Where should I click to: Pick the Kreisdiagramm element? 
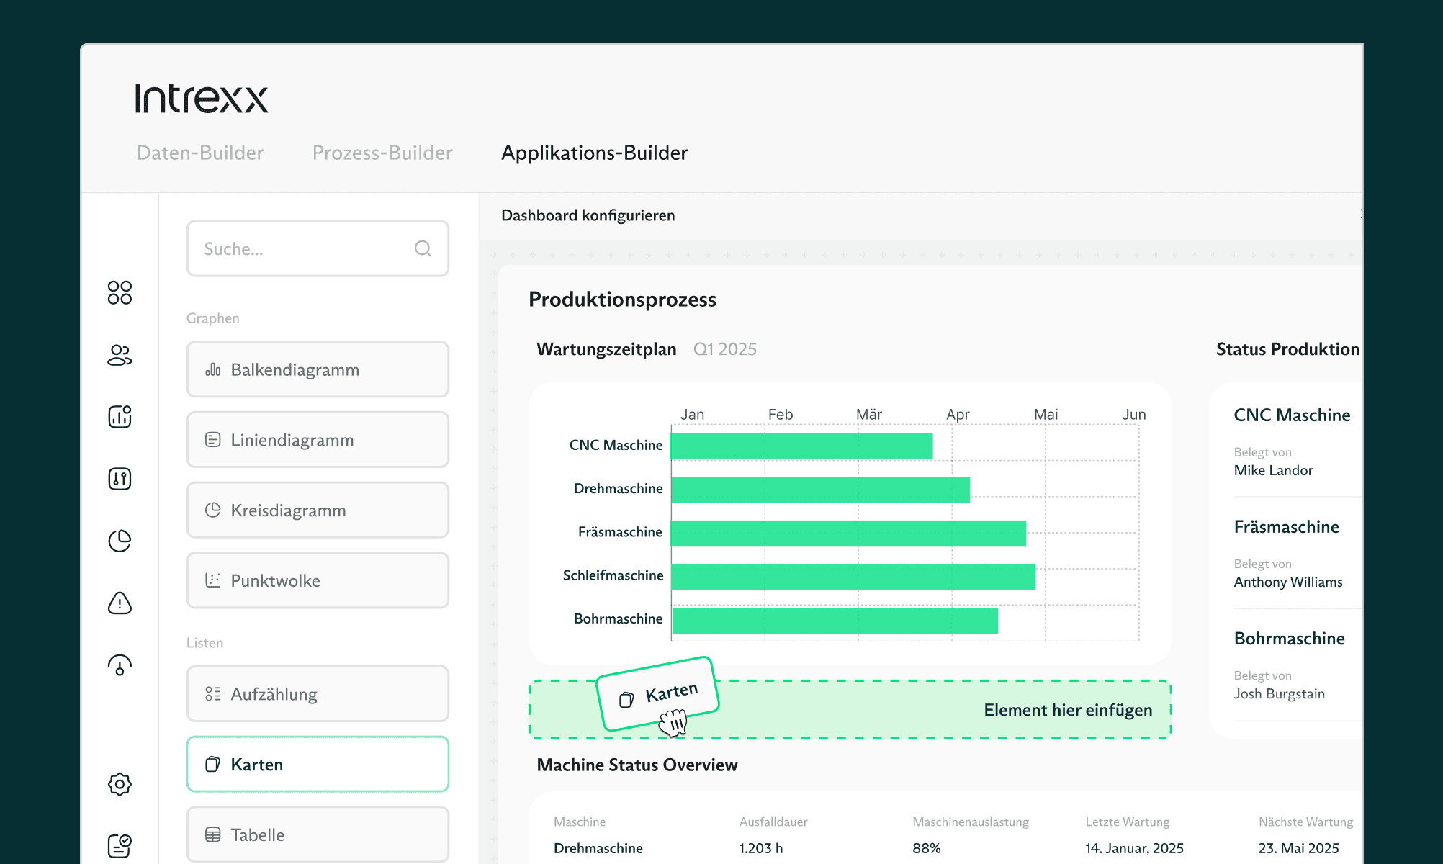click(318, 510)
